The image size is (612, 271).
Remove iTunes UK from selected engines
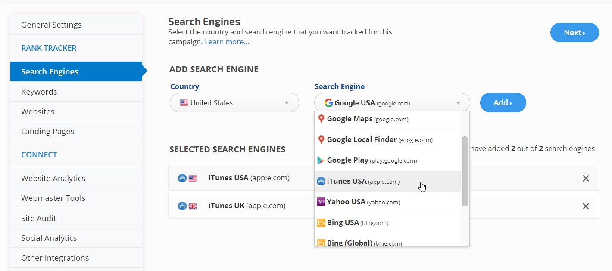click(586, 206)
